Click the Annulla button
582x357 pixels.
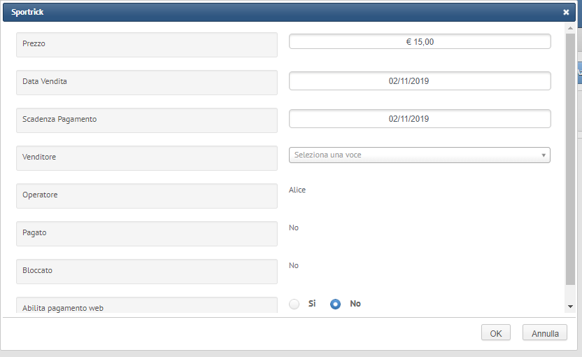tap(545, 333)
